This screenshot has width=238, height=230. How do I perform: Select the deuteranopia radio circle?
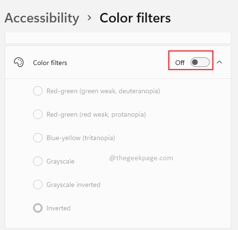(x=38, y=91)
